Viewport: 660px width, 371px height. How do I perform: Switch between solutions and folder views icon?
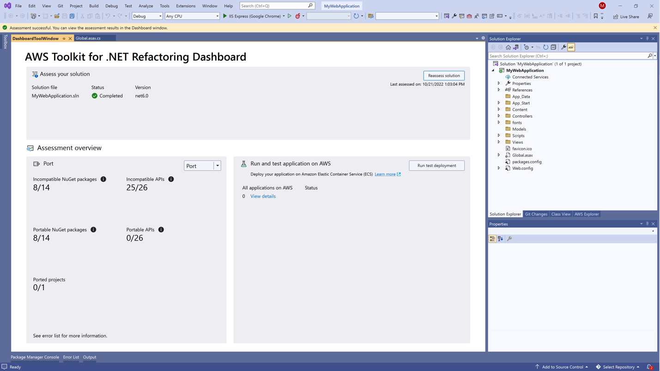(x=516, y=47)
